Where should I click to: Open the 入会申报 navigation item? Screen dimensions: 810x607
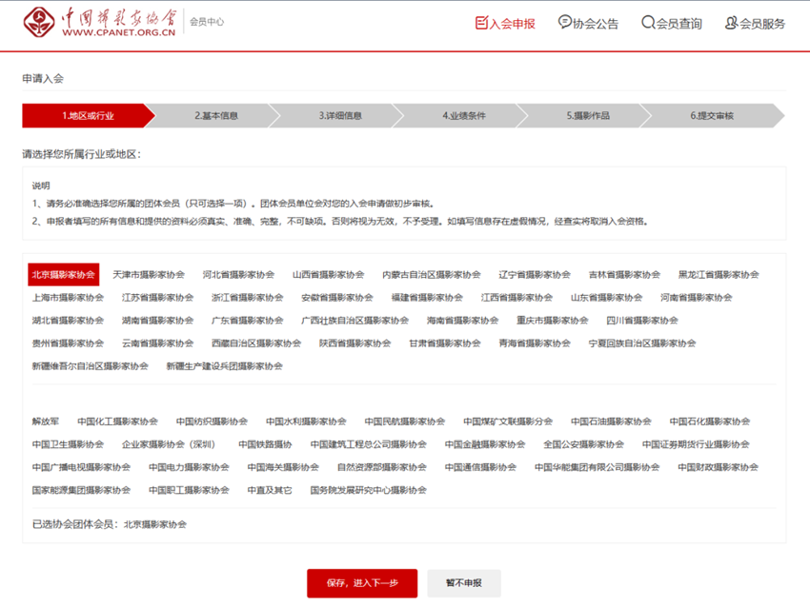coord(505,23)
